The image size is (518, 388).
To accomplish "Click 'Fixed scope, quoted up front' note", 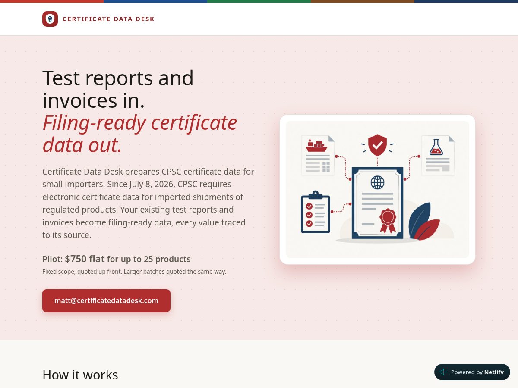I will tap(134, 272).
